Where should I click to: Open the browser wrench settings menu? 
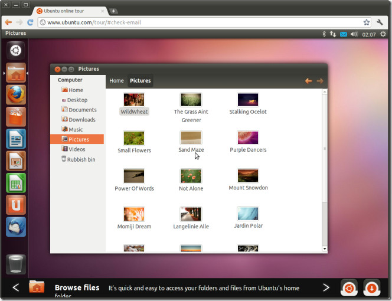coord(380,22)
